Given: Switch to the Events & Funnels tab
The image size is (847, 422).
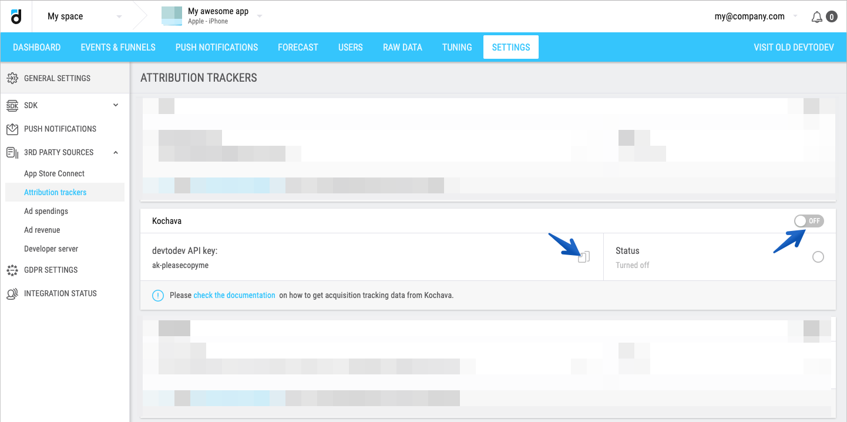Looking at the screenshot, I should [118, 48].
